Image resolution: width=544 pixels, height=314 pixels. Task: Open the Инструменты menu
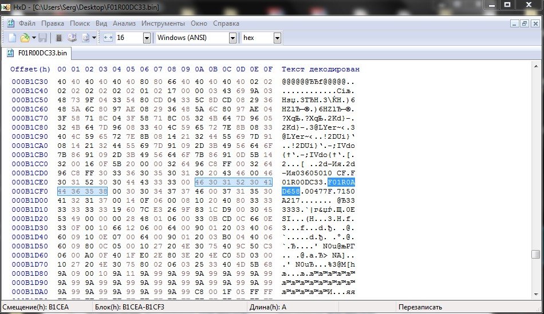click(x=163, y=23)
